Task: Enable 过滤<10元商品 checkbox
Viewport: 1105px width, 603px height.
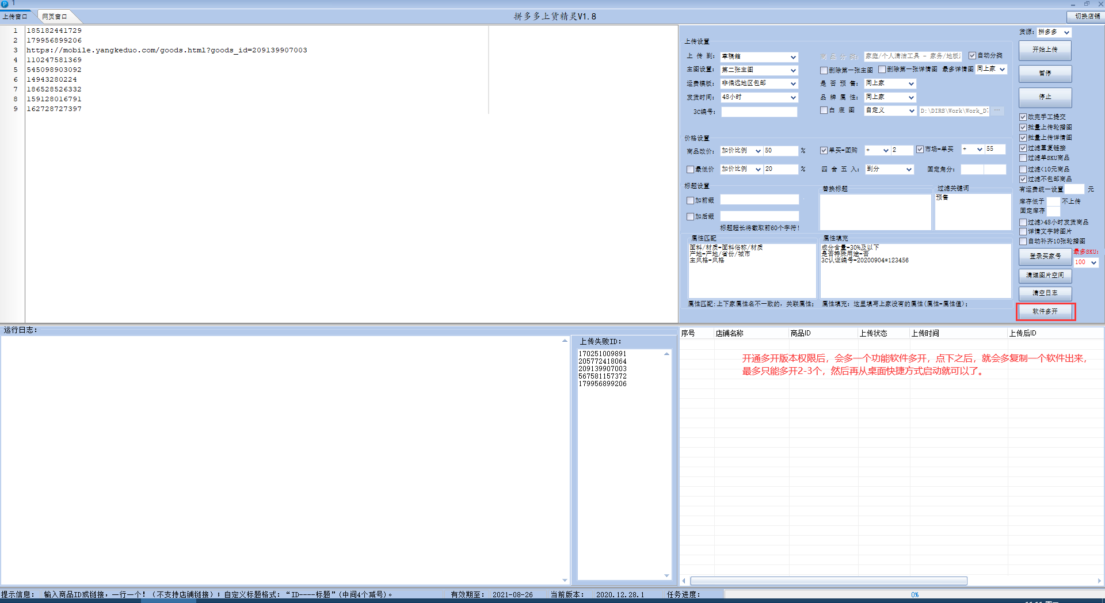Action: click(x=1023, y=170)
